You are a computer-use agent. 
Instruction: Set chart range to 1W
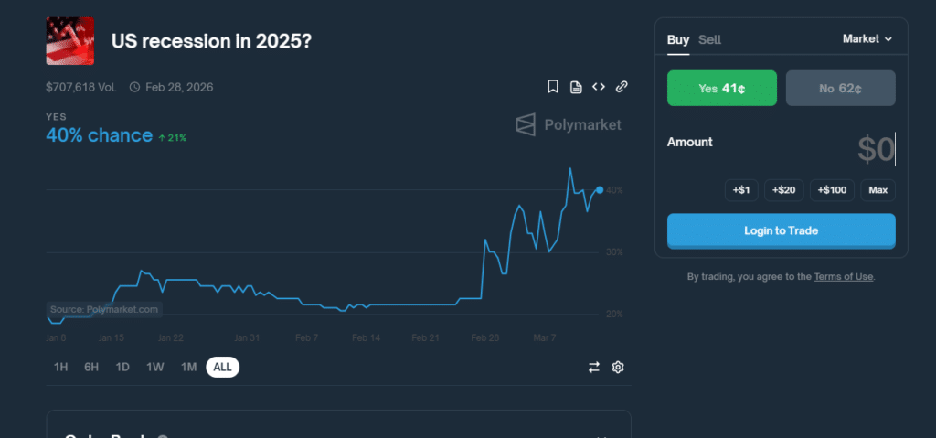pyautogui.click(x=155, y=367)
